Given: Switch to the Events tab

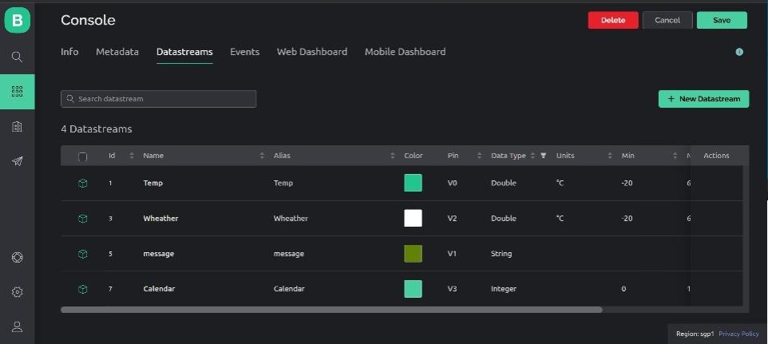Looking at the screenshot, I should (244, 52).
